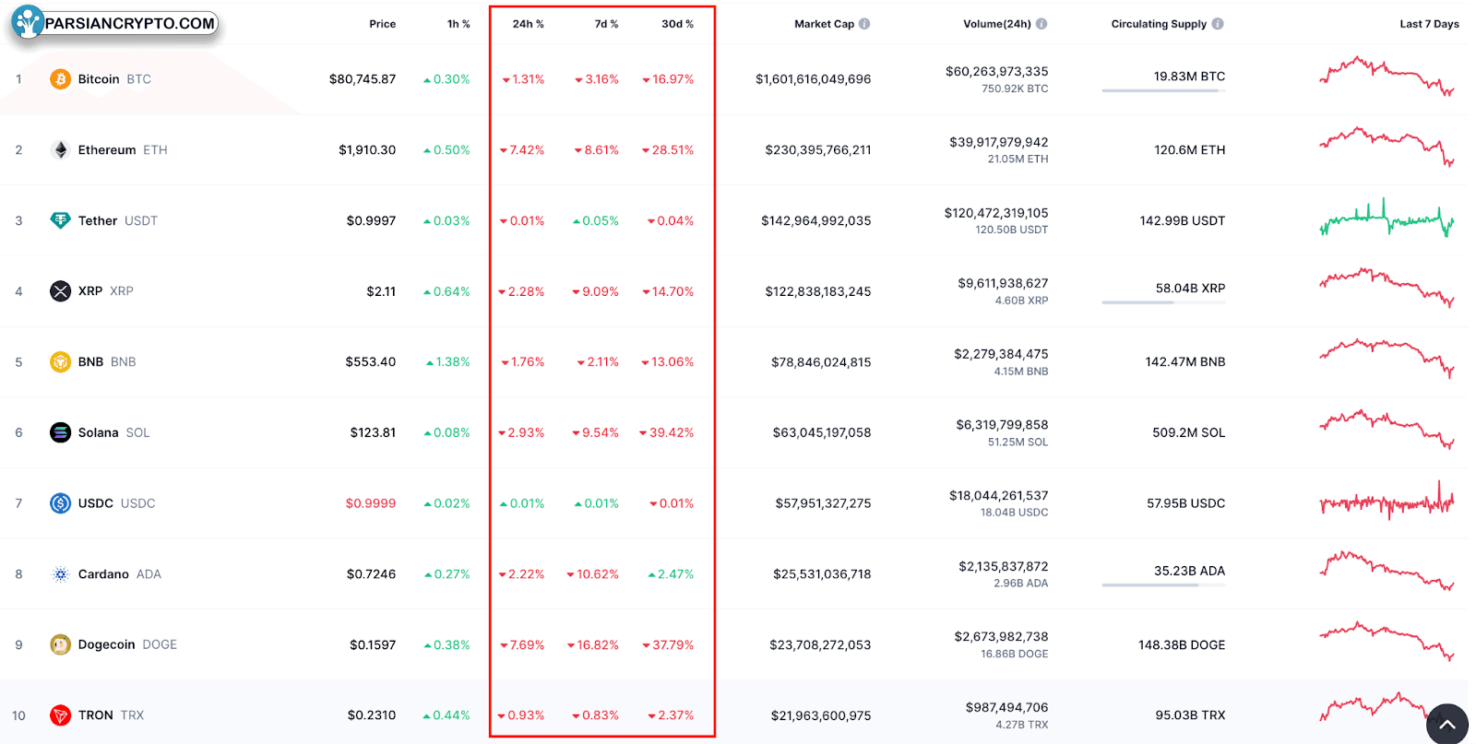Click Cardano 30d change 2.47%

671,573
